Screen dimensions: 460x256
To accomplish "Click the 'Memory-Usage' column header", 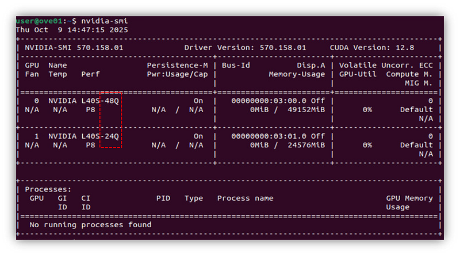I will 297,74.
